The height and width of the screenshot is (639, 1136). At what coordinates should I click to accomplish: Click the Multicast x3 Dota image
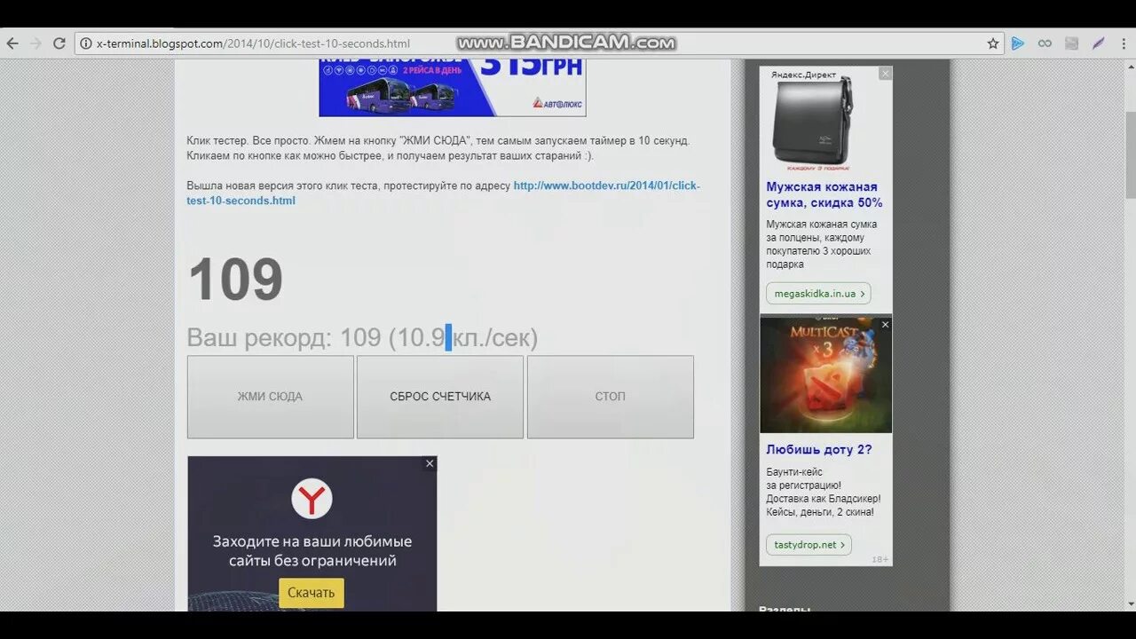click(x=825, y=375)
